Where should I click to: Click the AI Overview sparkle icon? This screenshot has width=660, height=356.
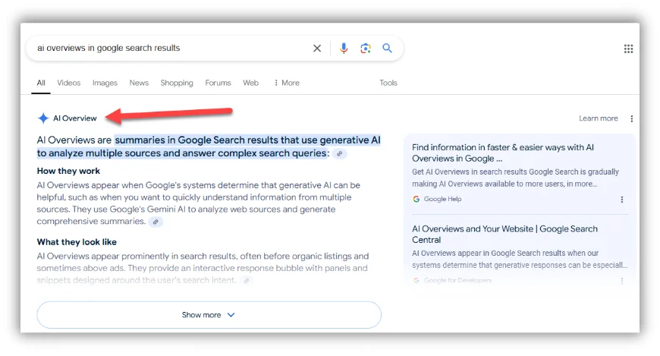click(x=43, y=118)
